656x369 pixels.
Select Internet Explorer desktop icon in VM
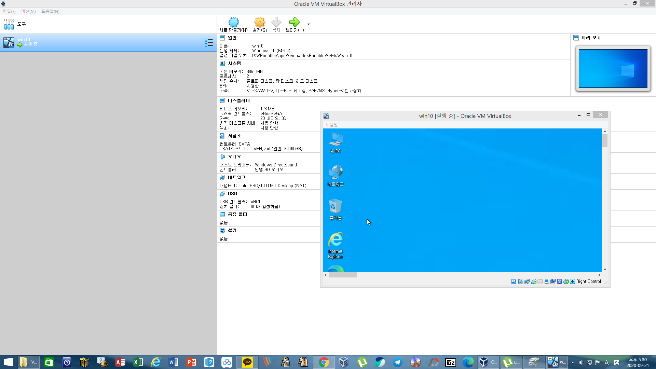pos(335,245)
